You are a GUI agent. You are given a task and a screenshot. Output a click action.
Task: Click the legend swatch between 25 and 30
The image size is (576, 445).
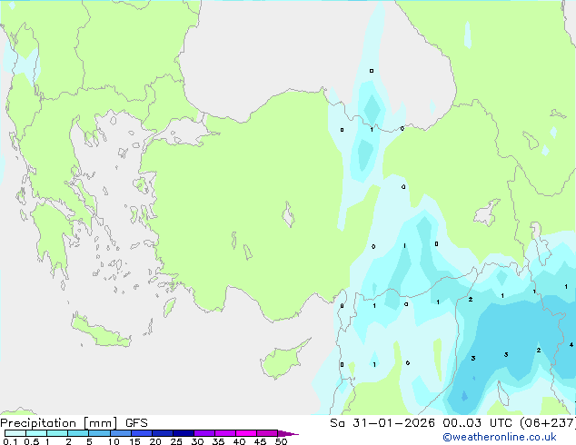[183, 433]
